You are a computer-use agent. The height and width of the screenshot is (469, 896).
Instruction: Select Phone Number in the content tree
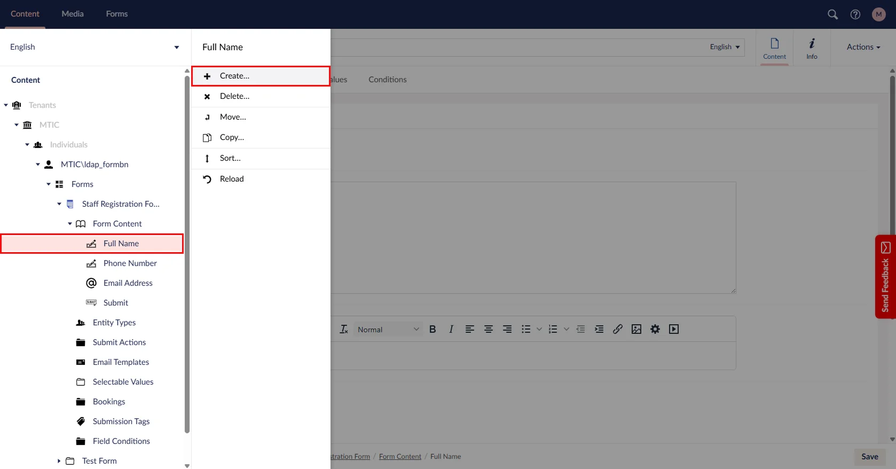click(x=130, y=263)
